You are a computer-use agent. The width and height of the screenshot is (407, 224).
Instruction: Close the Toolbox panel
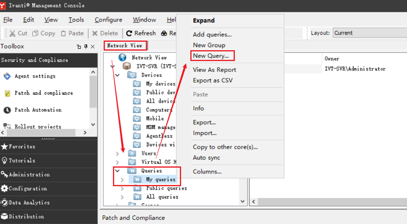pos(93,46)
